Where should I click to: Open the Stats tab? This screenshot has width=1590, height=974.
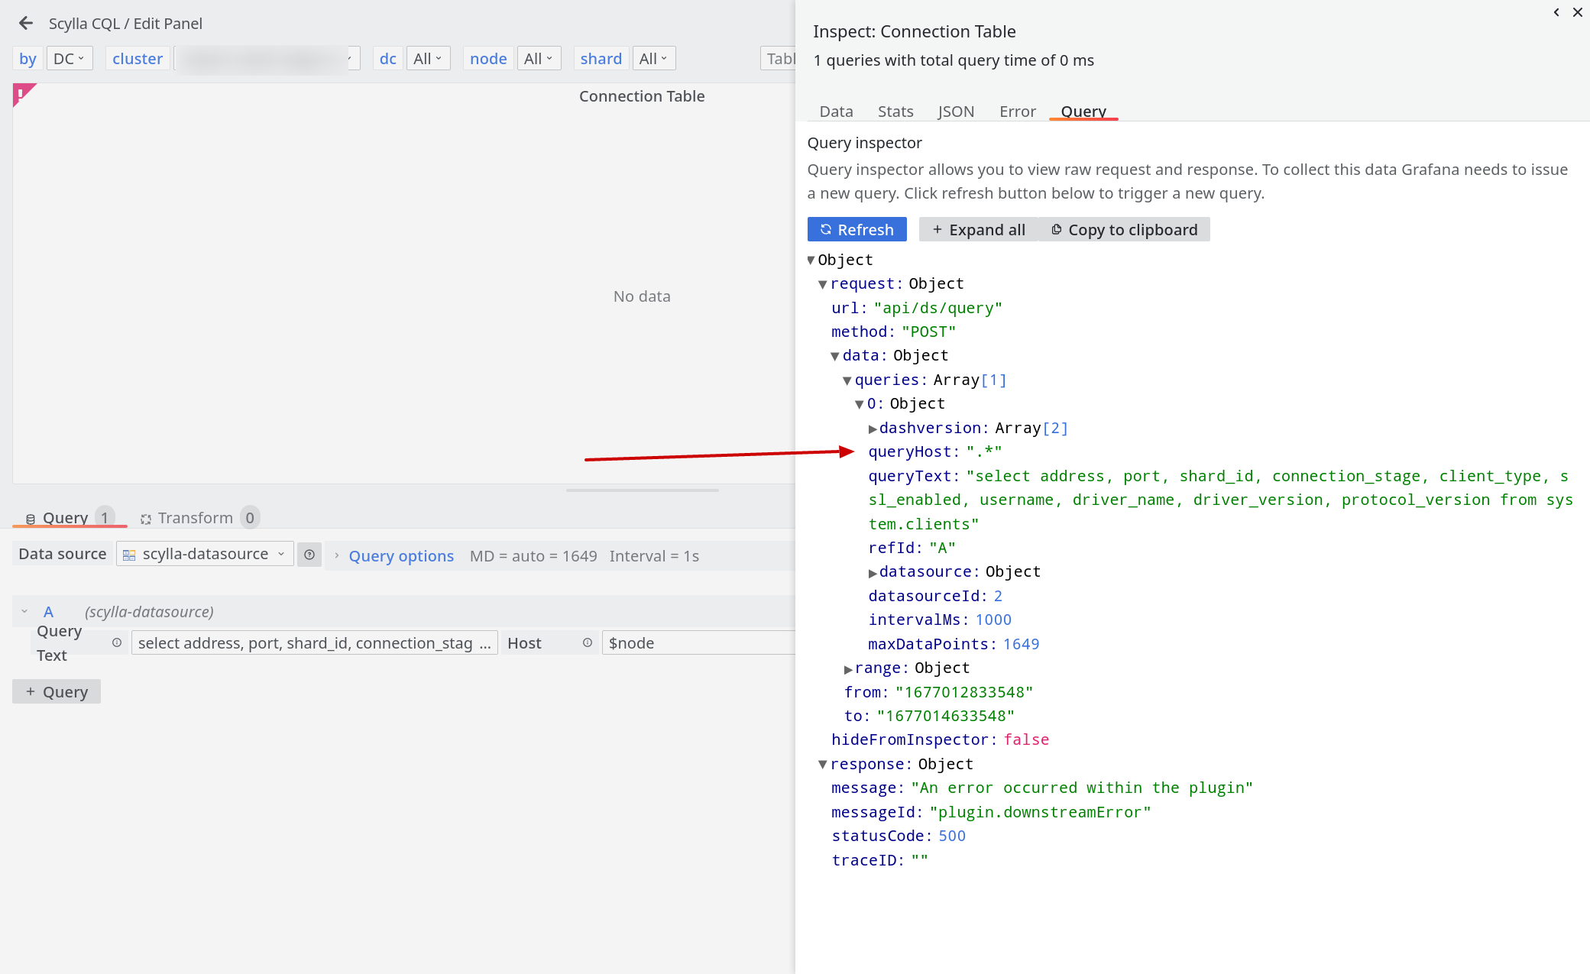coord(895,111)
